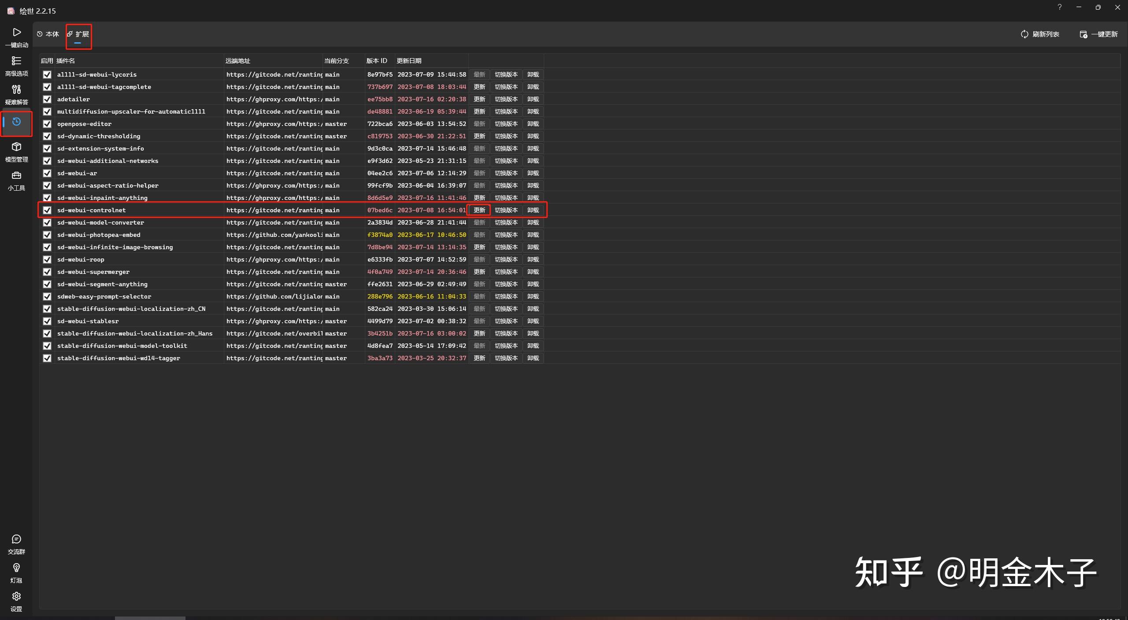The width and height of the screenshot is (1128, 620).
Task: Open the 模型管理 panel
Action: [16, 152]
